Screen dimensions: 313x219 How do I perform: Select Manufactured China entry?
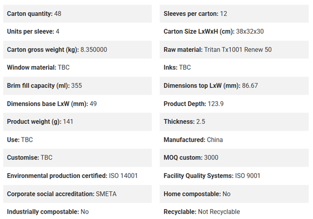click(x=234, y=140)
